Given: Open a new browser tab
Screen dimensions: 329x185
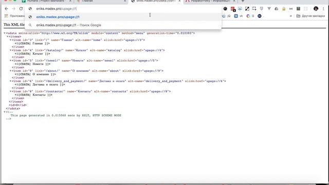Looking at the screenshot, I should tap(243, 1).
